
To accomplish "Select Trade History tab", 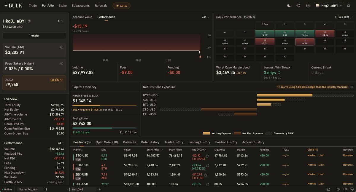I will click(x=174, y=142).
